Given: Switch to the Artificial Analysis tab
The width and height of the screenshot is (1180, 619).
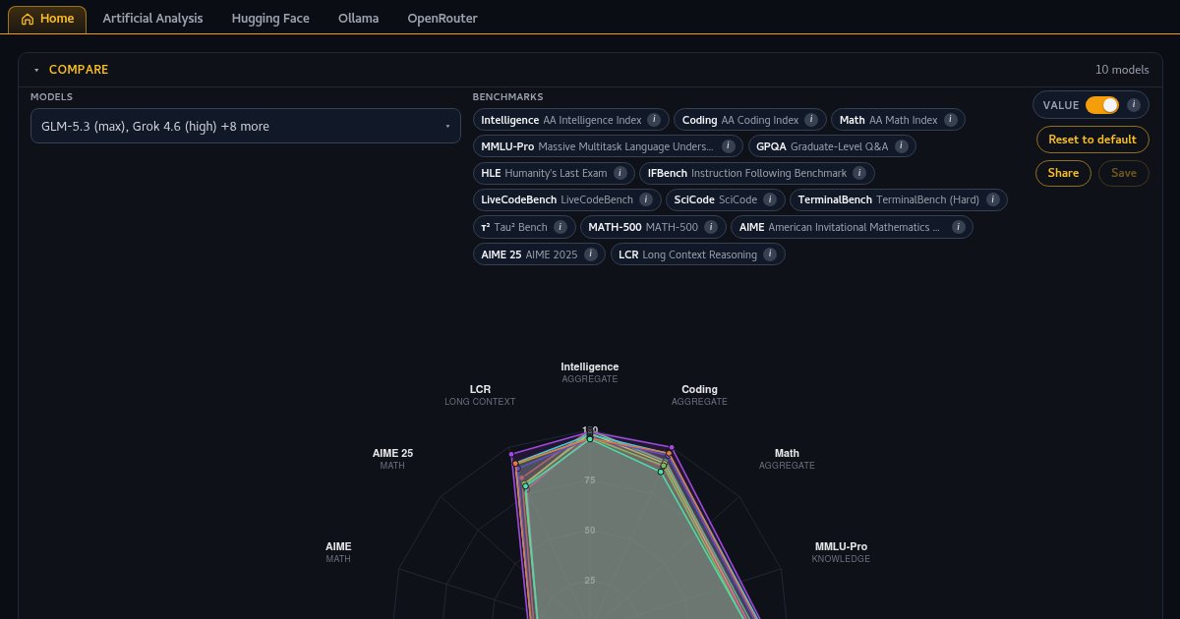Looking at the screenshot, I should (x=152, y=19).
